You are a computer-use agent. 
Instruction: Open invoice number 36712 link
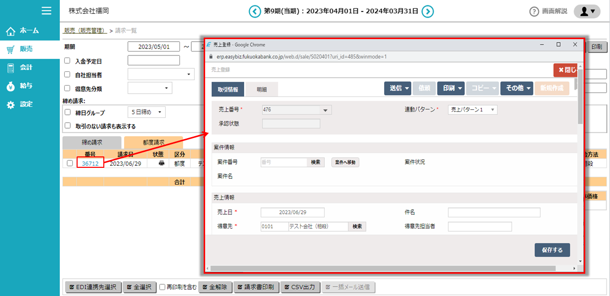tap(90, 163)
